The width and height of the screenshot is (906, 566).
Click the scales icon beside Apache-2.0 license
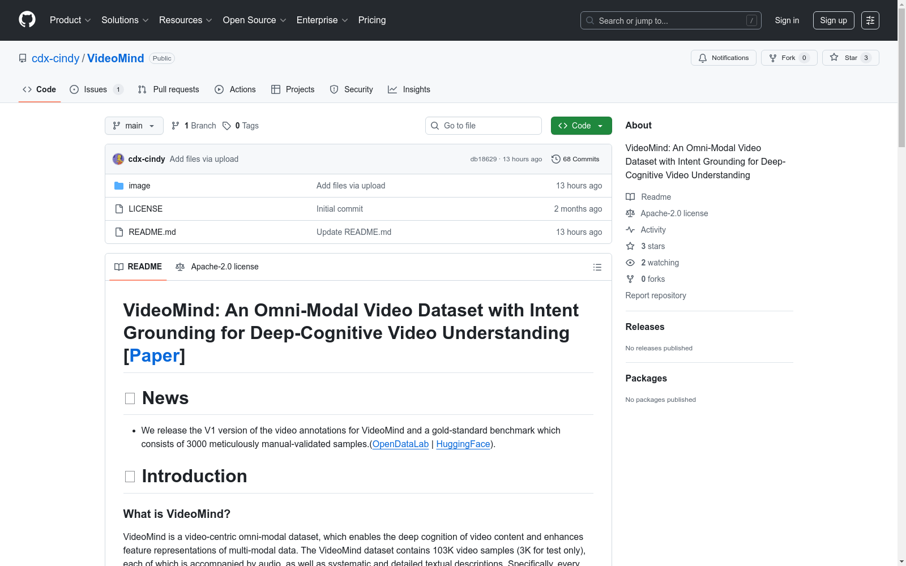click(630, 213)
